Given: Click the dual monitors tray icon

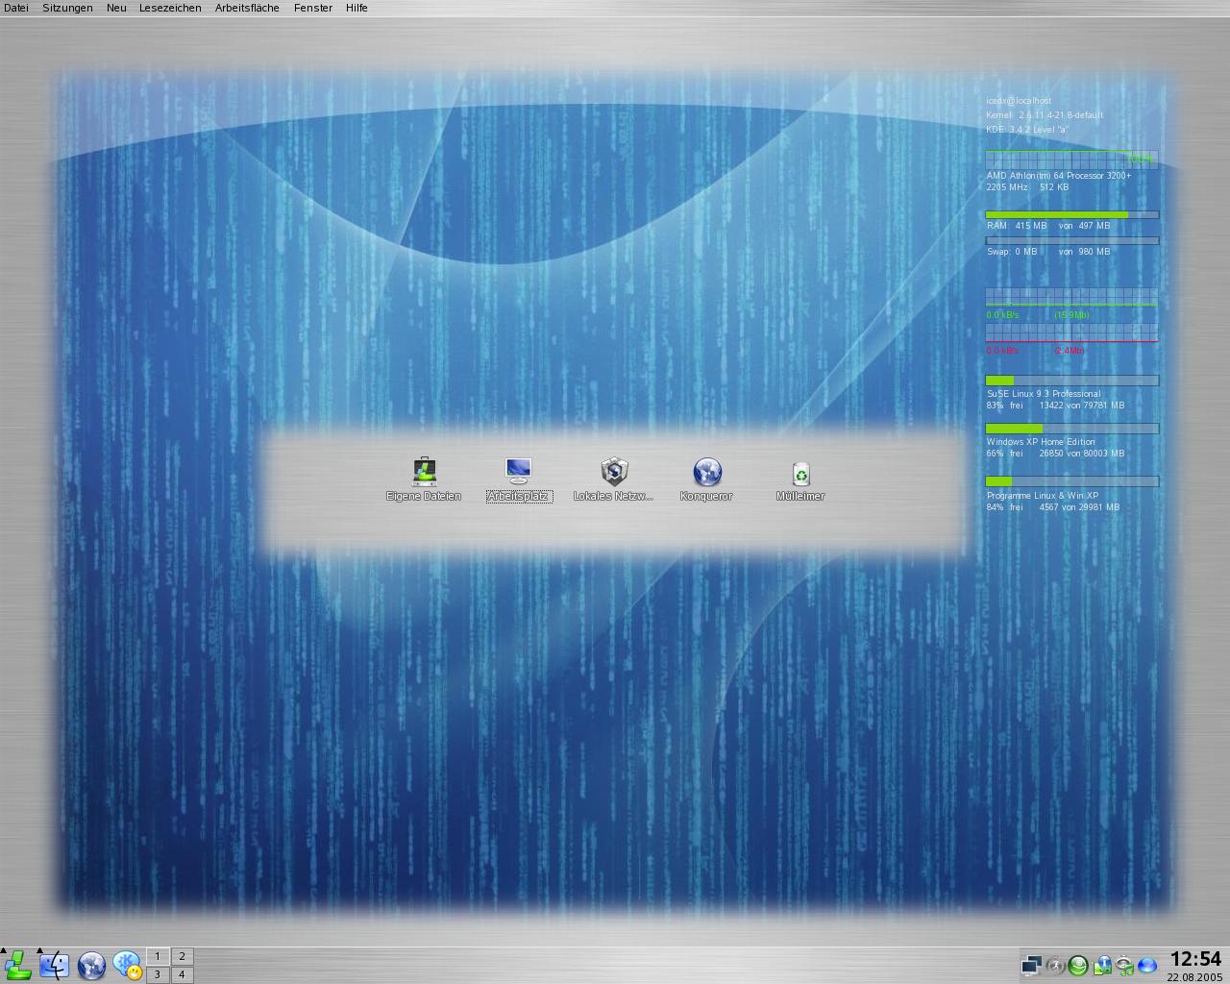Looking at the screenshot, I should point(1031,965).
